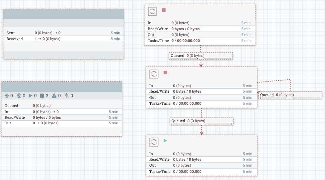Click the running status triangle on the bottom processor
Screen dimensions: 325x180
point(165,141)
